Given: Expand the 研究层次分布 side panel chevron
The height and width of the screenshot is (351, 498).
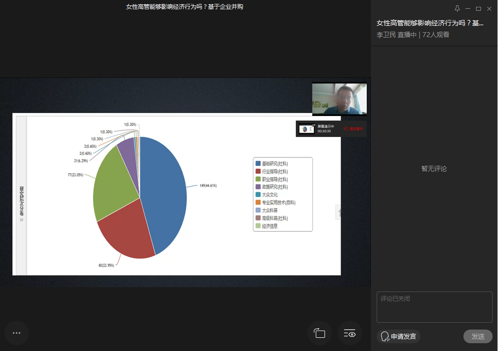Looking at the screenshot, I should tap(21, 220).
